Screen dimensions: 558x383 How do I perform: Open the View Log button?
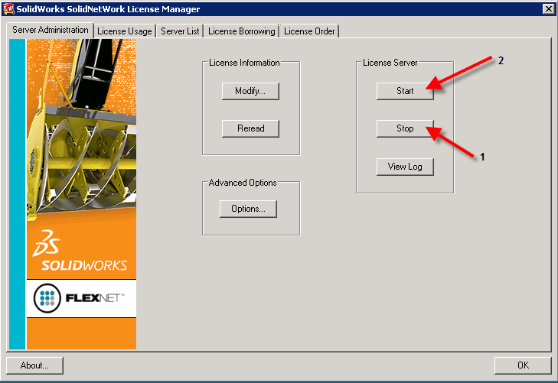pyautogui.click(x=405, y=167)
